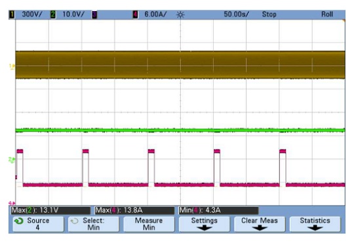Click the 50.00s/ timebase readout
The height and width of the screenshot is (244, 354).
coord(236,14)
